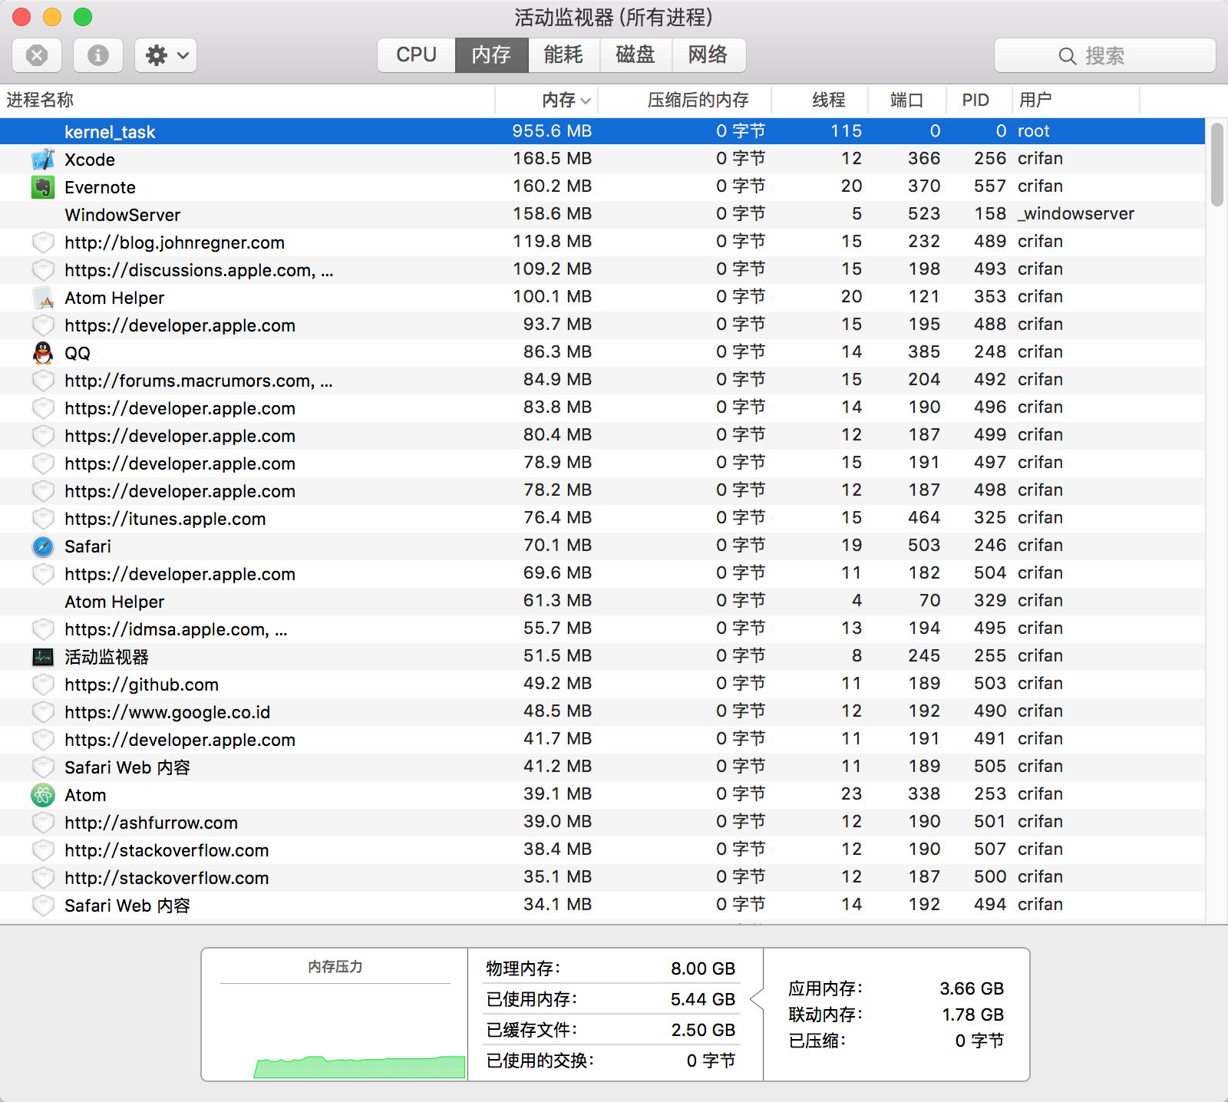The width and height of the screenshot is (1228, 1102).
Task: Click the root user cell
Action: click(1034, 131)
